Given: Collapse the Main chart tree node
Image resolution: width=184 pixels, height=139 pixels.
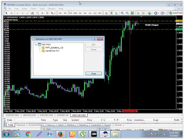Looking at the screenshot, I should click(36, 45).
